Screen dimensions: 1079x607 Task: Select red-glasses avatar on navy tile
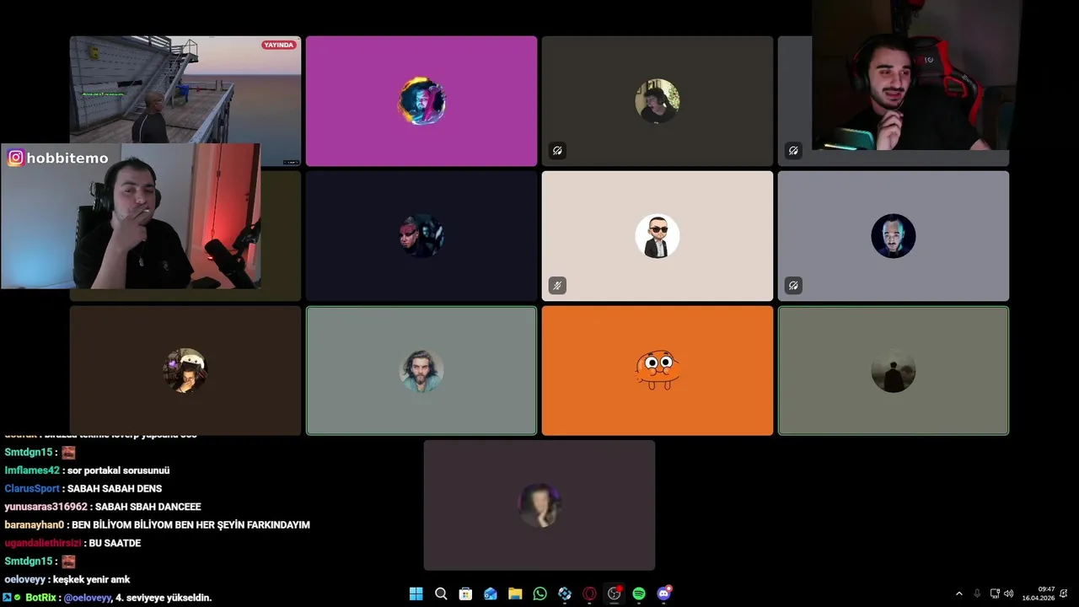tap(421, 236)
